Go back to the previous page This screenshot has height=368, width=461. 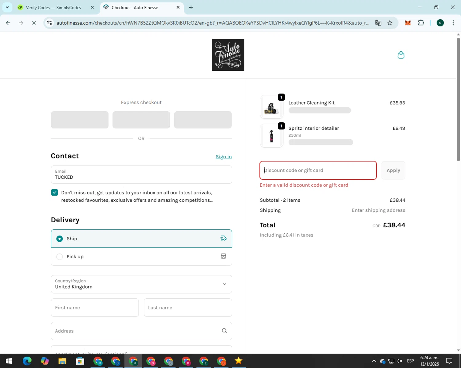pos(8,23)
